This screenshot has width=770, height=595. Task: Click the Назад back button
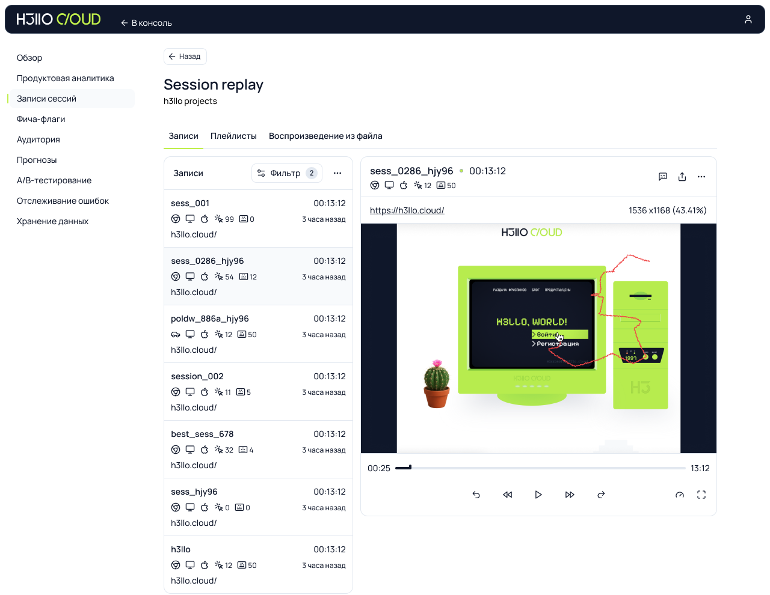[185, 56]
